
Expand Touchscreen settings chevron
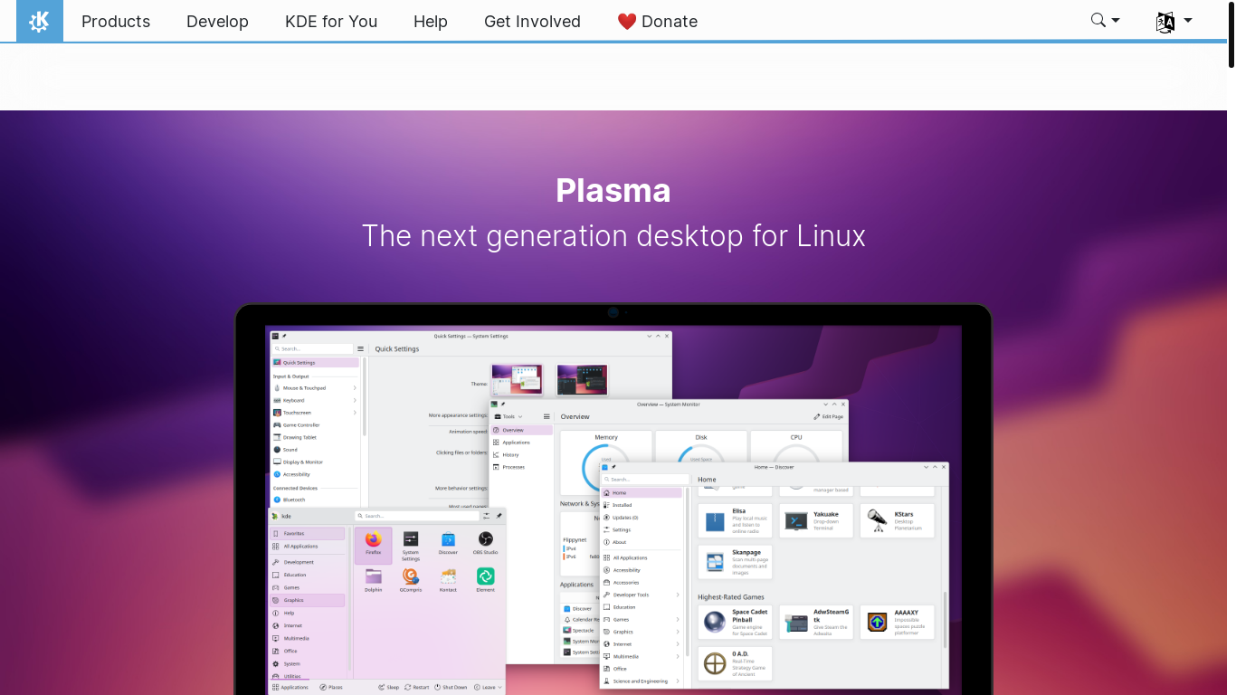[x=355, y=412]
